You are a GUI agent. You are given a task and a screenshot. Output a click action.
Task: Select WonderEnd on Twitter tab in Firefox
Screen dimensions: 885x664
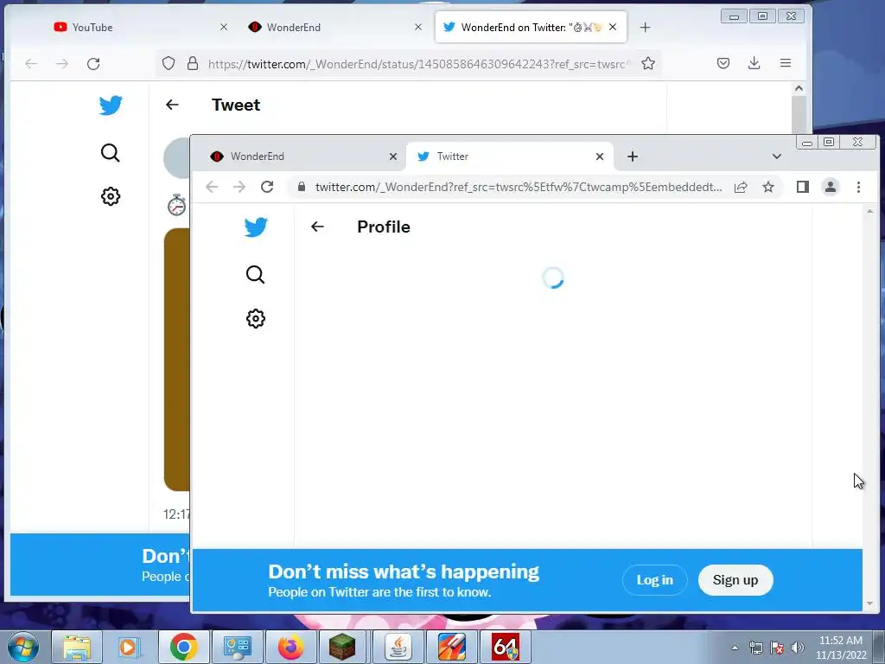pyautogui.click(x=531, y=27)
